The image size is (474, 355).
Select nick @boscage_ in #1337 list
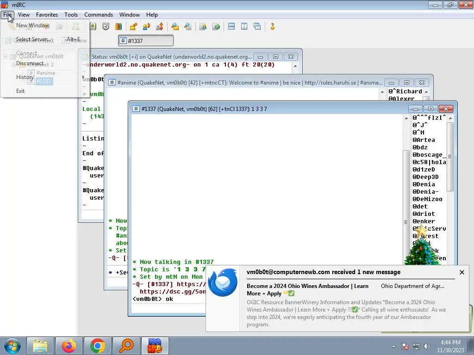click(429, 154)
